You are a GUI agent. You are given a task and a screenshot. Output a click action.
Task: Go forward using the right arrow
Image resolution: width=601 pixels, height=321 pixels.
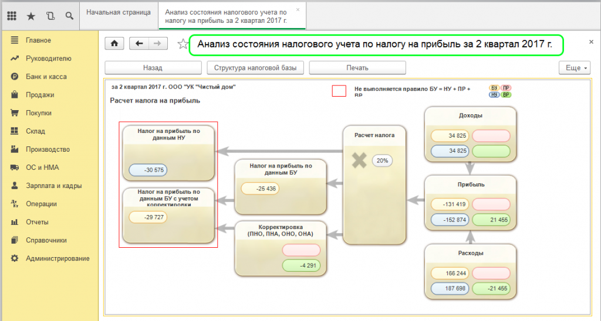(x=157, y=44)
